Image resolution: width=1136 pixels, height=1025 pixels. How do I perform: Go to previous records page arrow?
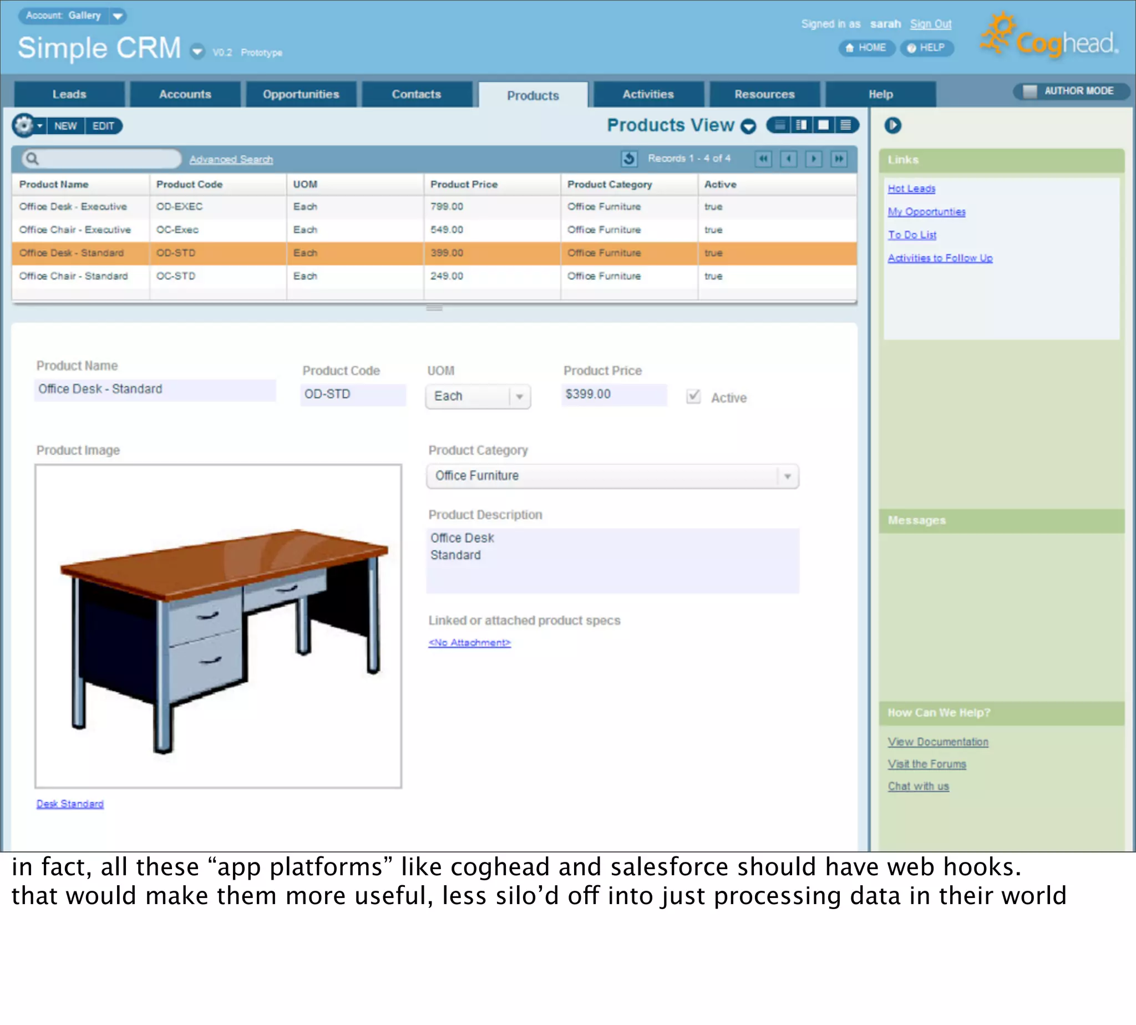click(x=789, y=159)
